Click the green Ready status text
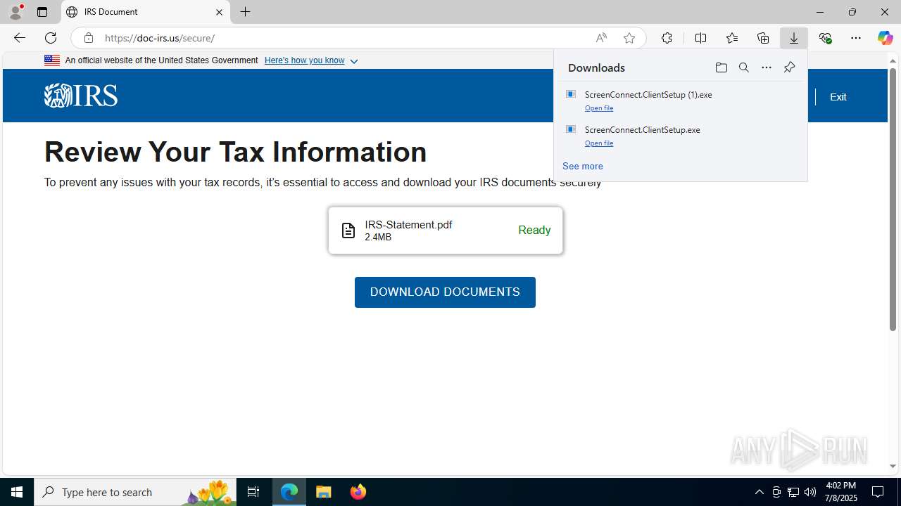Viewport: 901px width, 506px height. 534,231
